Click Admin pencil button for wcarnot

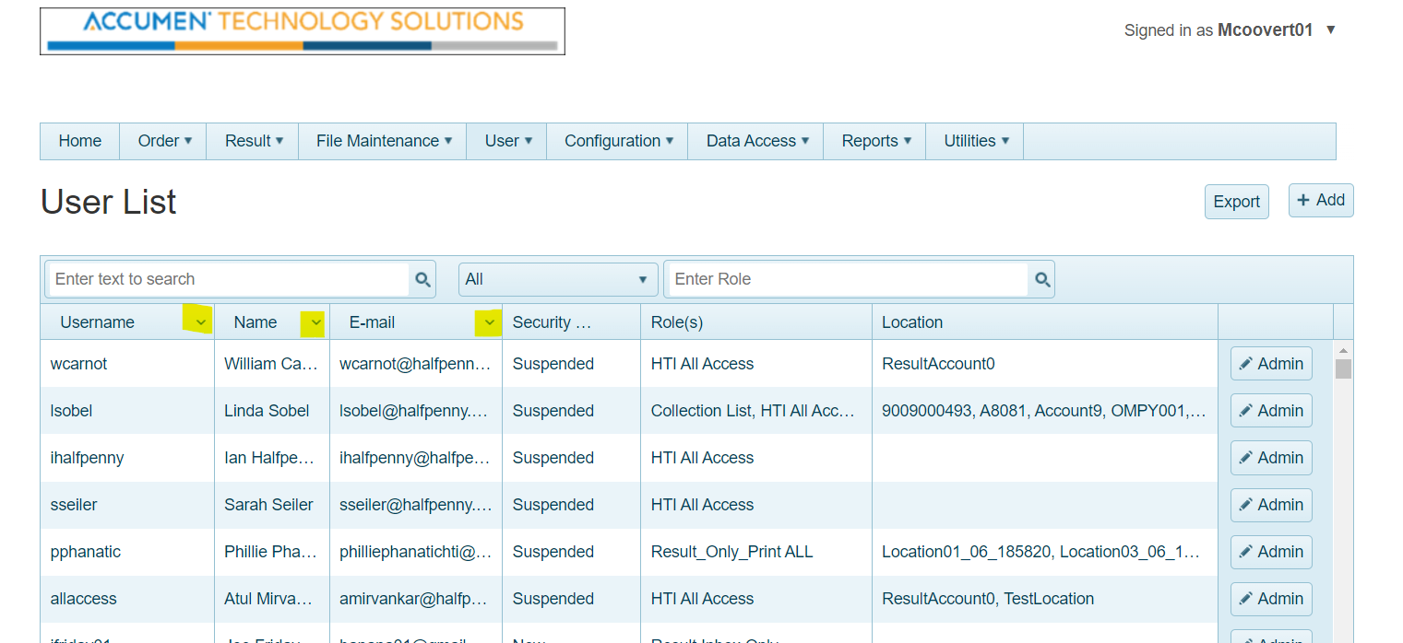point(1270,364)
